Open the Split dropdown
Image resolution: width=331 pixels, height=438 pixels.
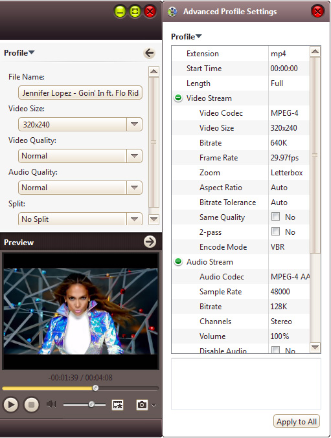pos(135,219)
